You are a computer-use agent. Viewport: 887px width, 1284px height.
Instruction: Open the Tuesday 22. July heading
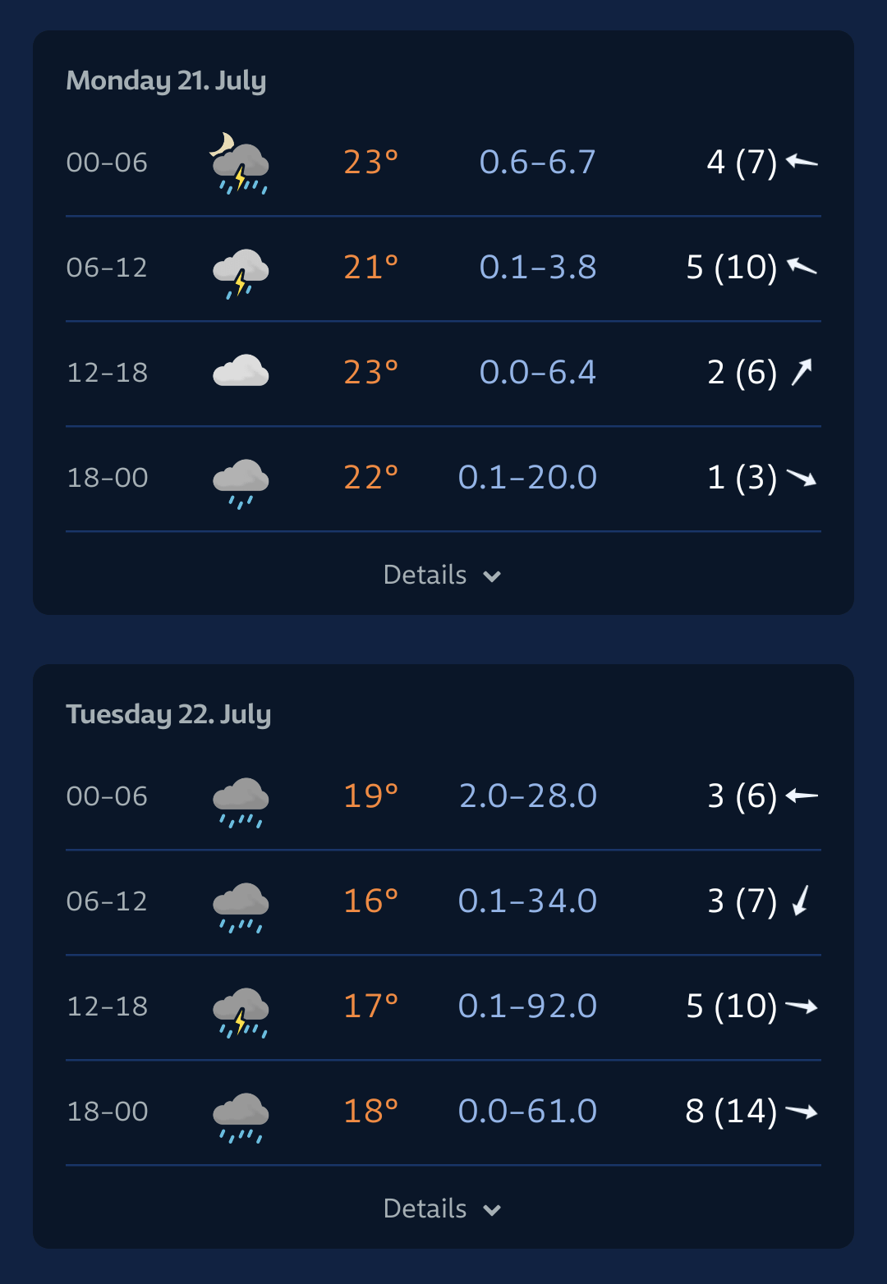click(x=168, y=714)
